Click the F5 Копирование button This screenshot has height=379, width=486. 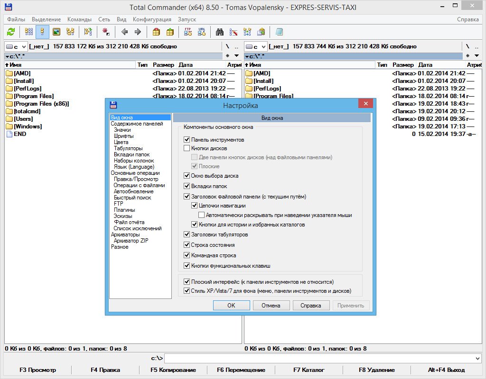pyautogui.click(x=173, y=370)
